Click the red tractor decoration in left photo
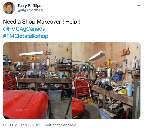The height and width of the screenshot is (130, 144). pos(48,53)
